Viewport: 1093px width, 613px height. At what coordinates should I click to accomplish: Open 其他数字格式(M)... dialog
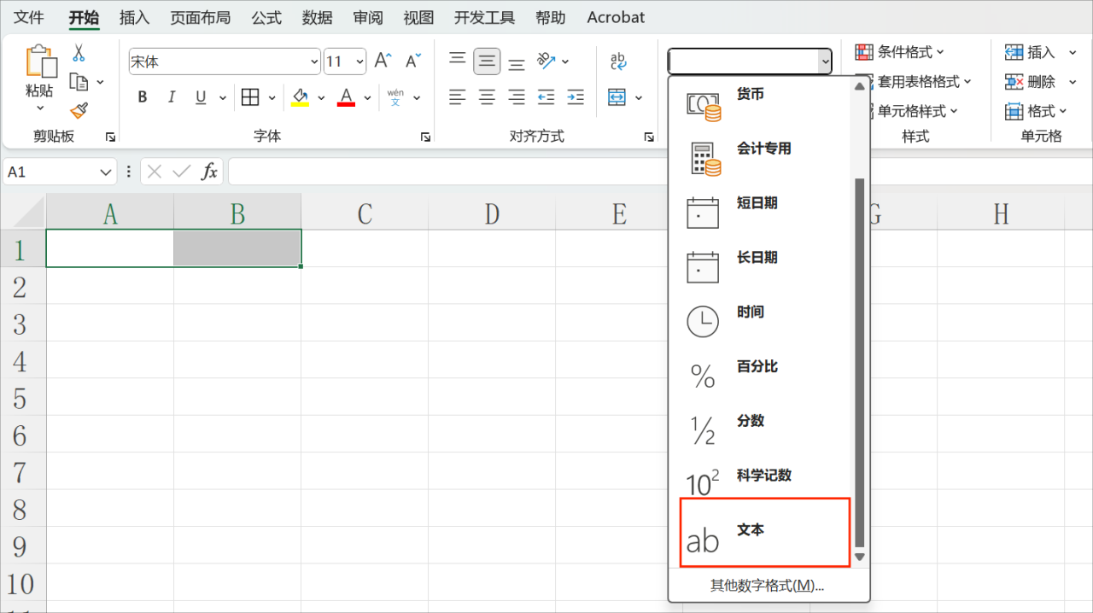click(767, 586)
